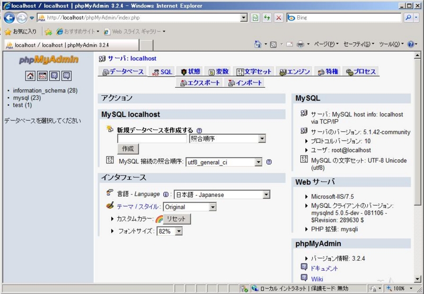Click help icon next to MySQL connection collation
Screen dimensions: 424x294
269,162
